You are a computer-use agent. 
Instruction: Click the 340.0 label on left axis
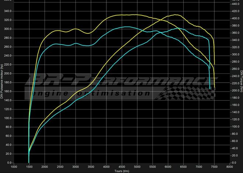7,11
